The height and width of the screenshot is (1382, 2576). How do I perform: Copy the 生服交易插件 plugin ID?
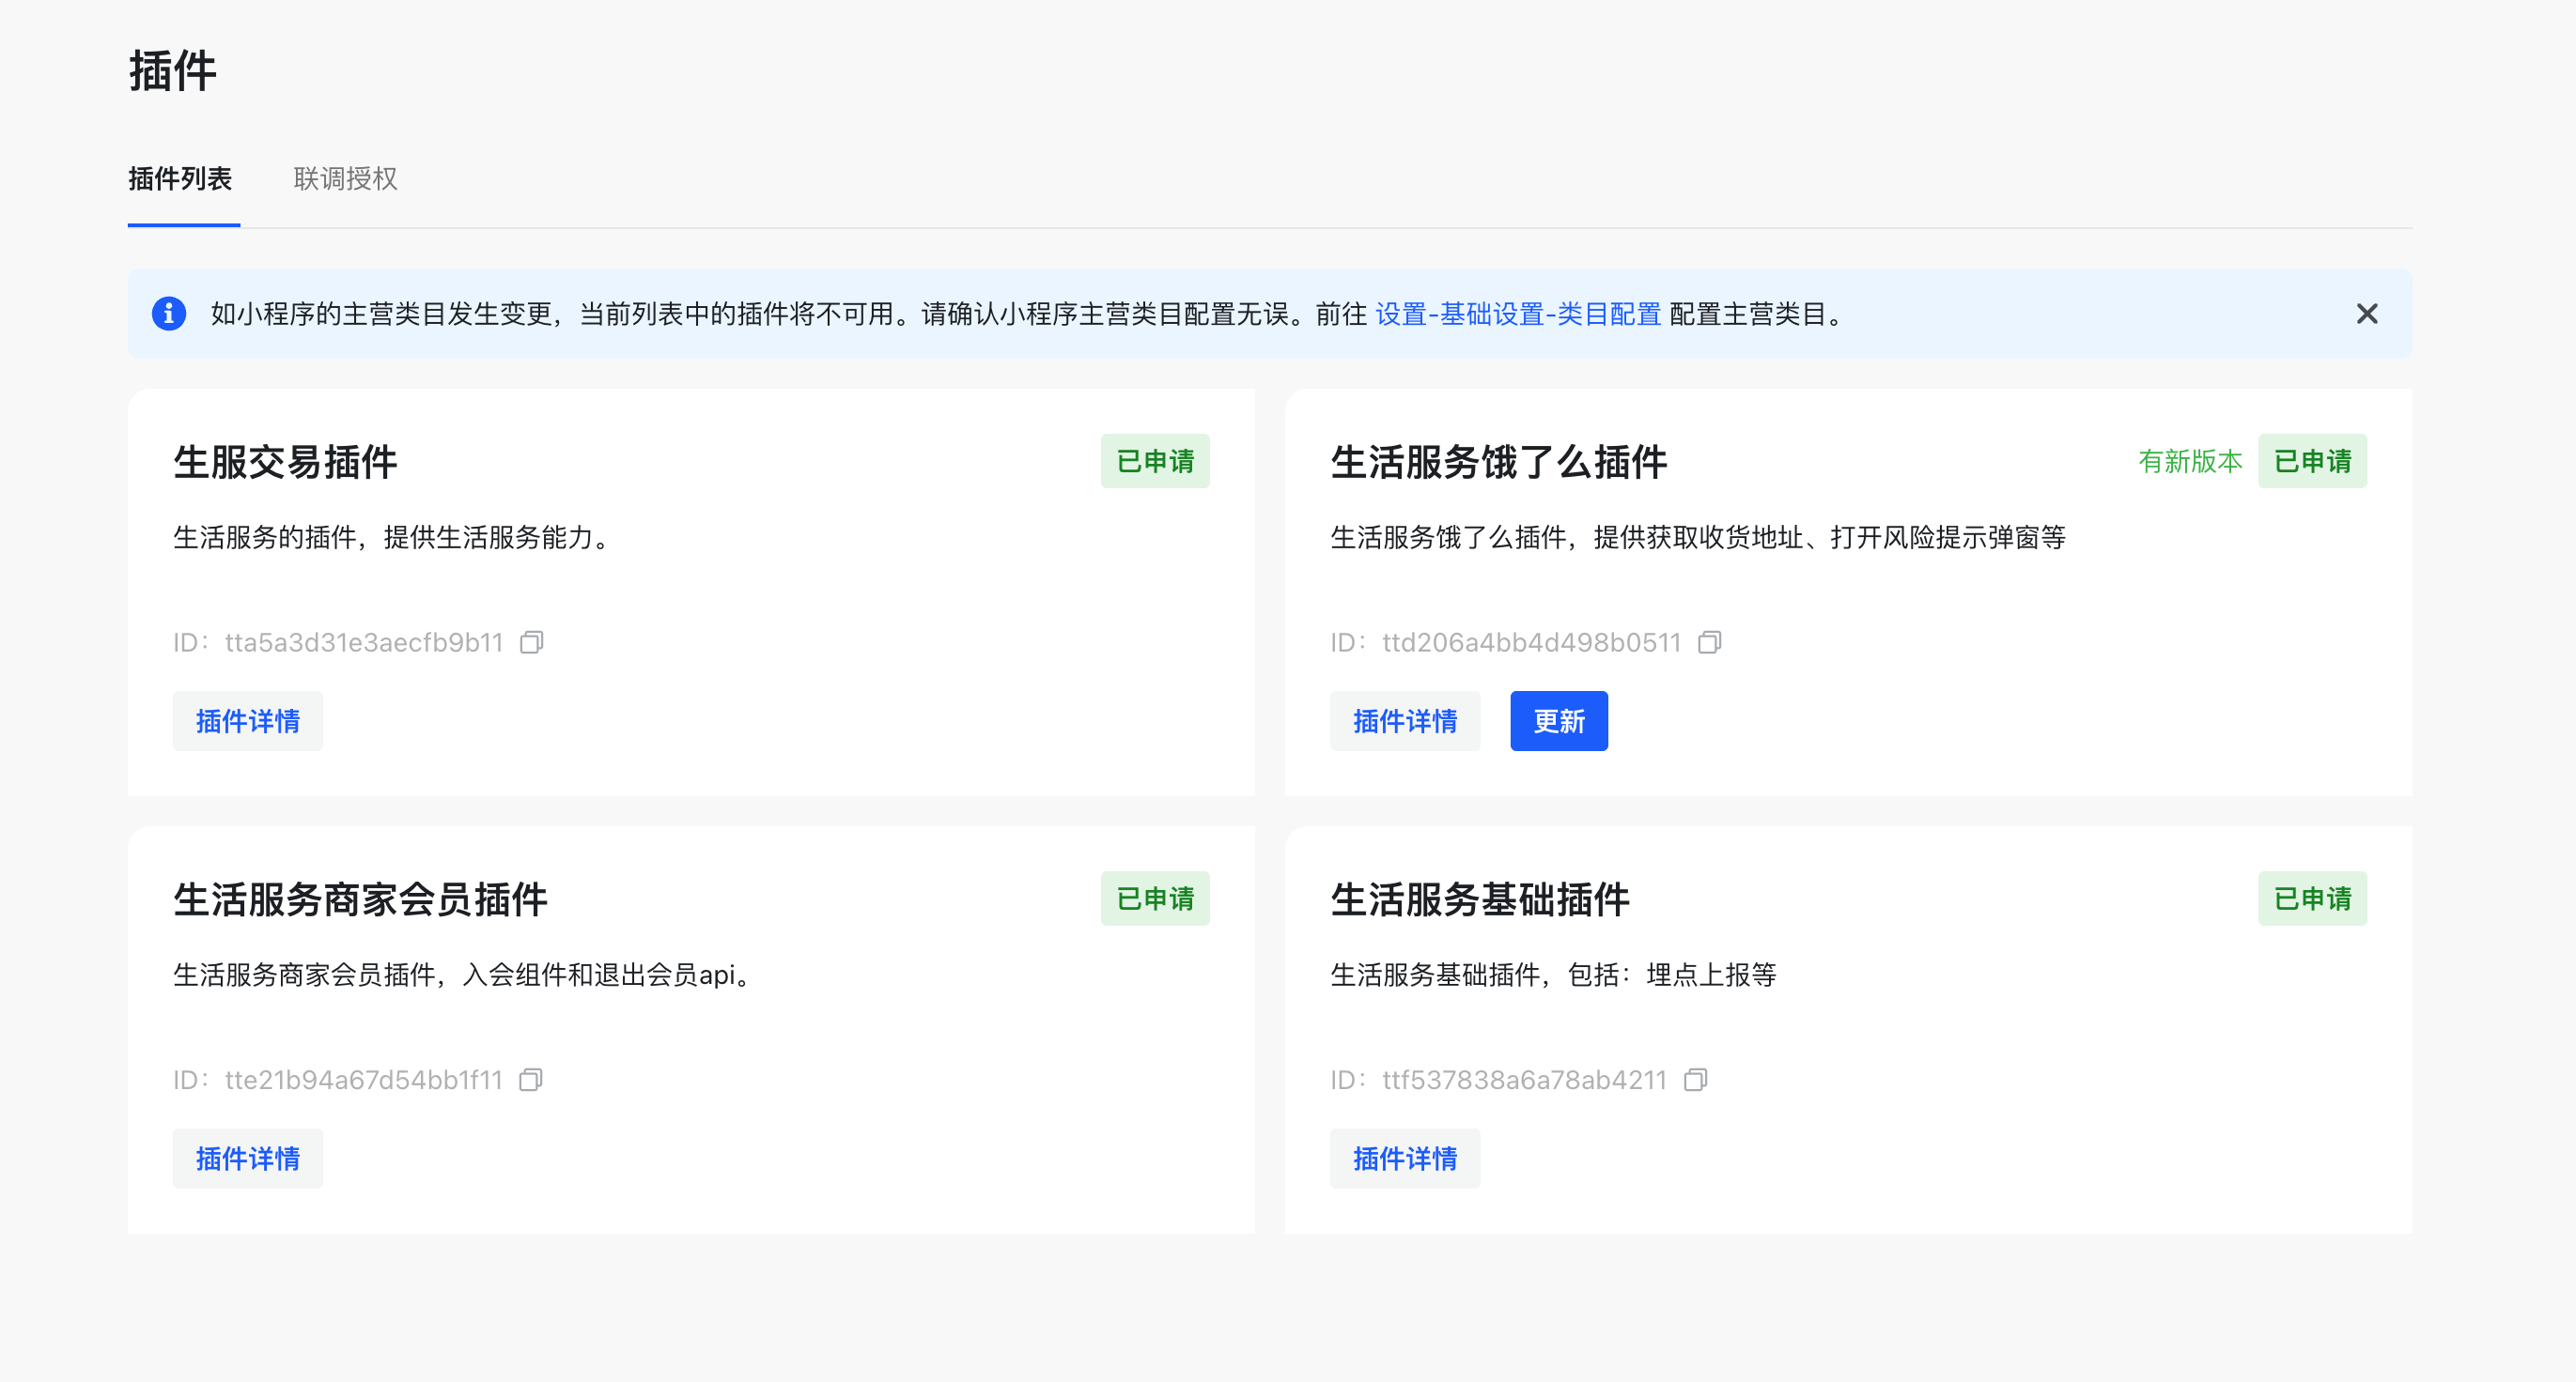point(532,641)
